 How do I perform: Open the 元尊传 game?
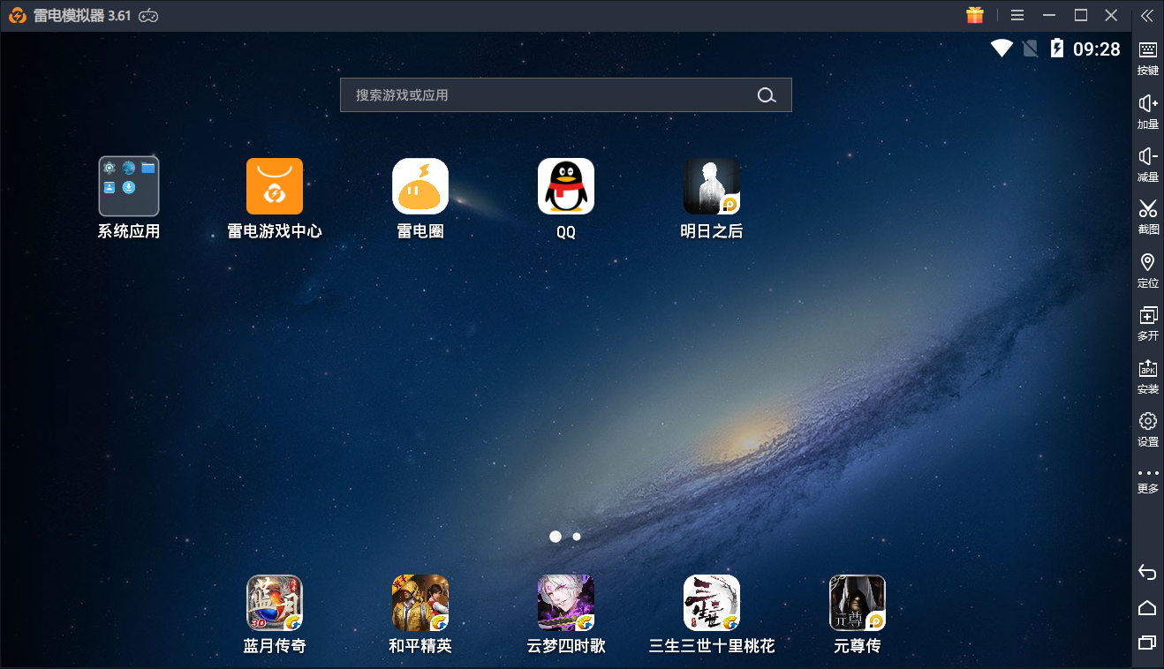(x=858, y=603)
